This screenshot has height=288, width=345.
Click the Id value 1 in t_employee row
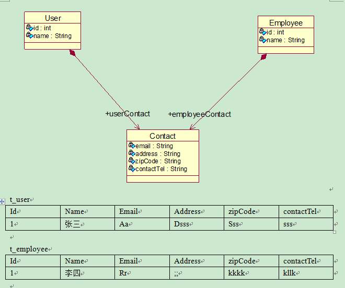(33, 273)
